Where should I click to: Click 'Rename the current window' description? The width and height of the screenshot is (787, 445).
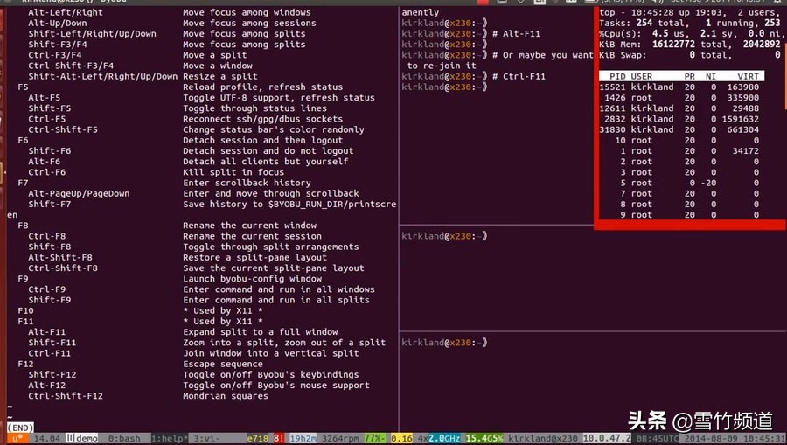(x=249, y=226)
